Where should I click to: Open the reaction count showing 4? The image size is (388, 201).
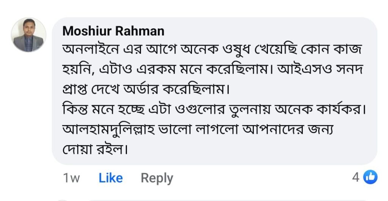[355, 178]
